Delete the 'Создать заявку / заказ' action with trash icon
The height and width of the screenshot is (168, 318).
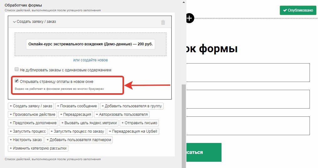(163, 22)
